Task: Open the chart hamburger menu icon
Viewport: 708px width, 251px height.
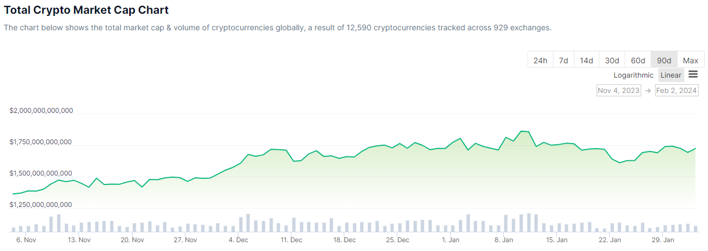Action: tap(693, 75)
